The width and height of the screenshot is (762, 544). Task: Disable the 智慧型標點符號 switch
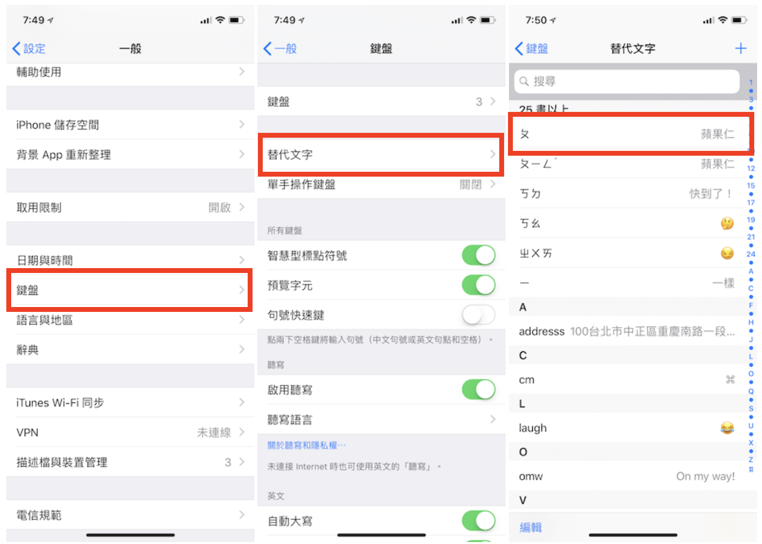(478, 255)
